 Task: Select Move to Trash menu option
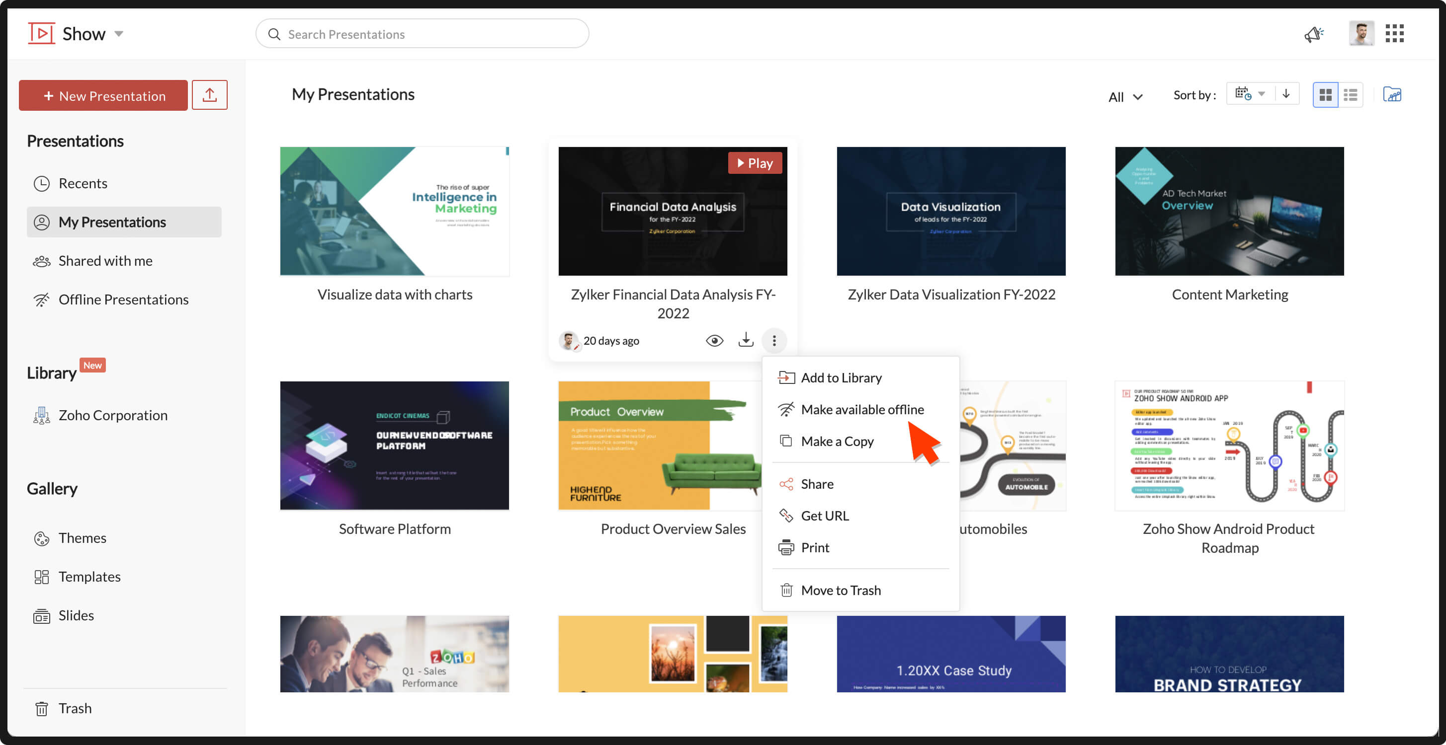(841, 590)
